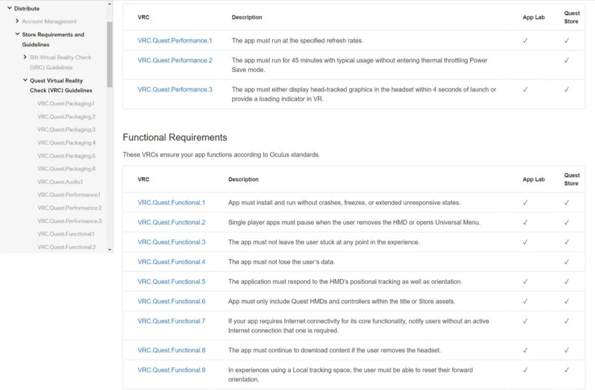This screenshot has width=595, height=390.
Task: Expand Rift Virtual Reality Check chevron
Action: coord(25,57)
